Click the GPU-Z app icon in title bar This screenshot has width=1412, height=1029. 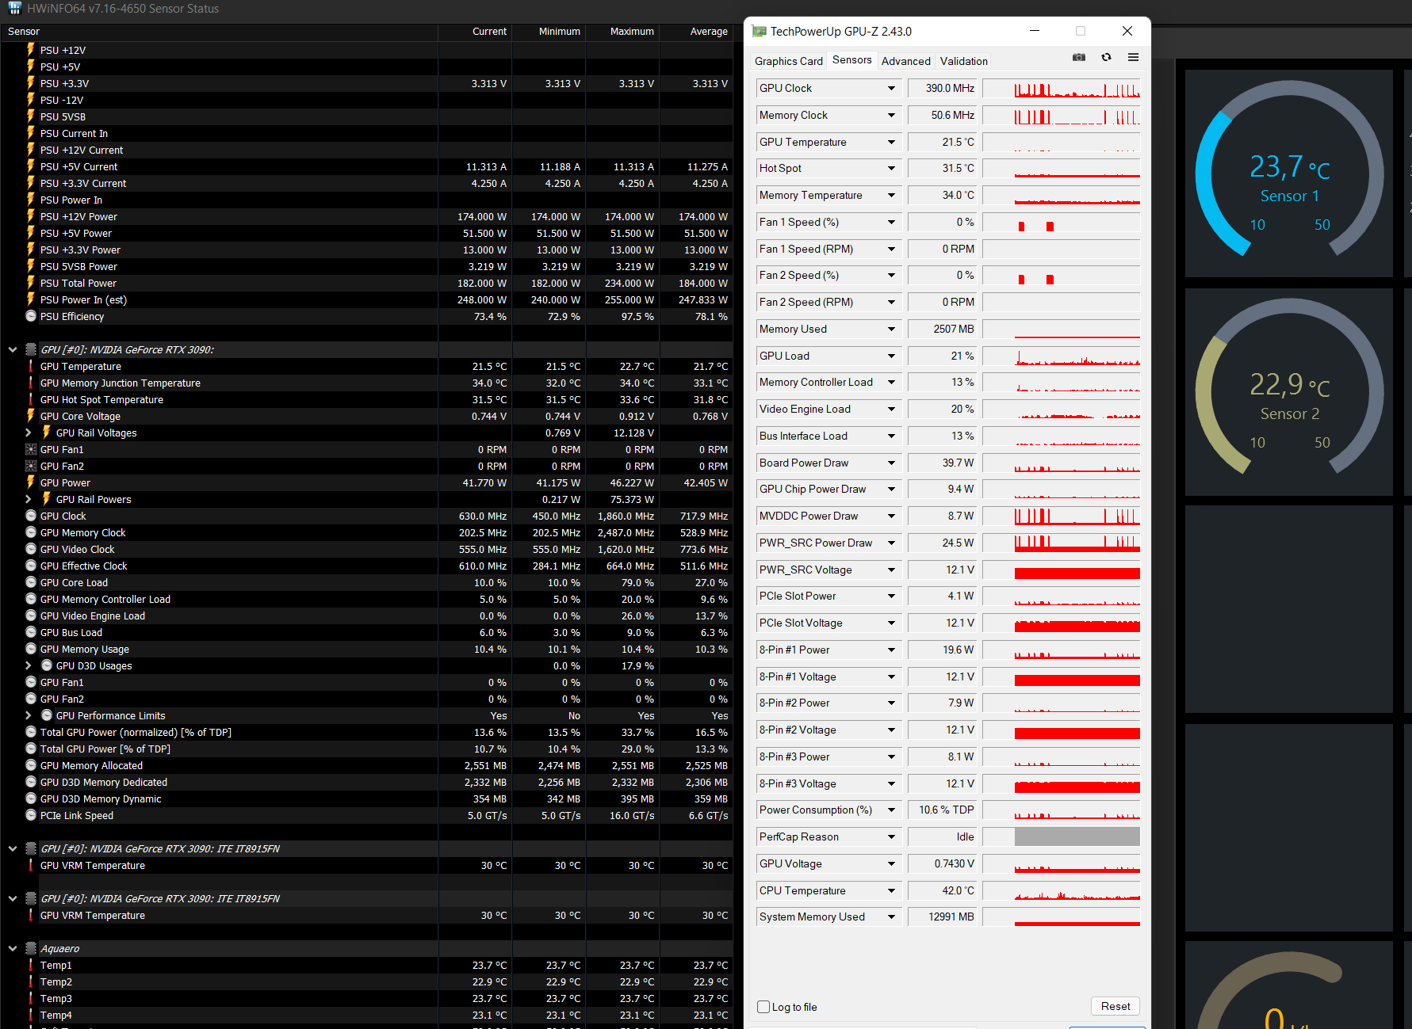760,32
